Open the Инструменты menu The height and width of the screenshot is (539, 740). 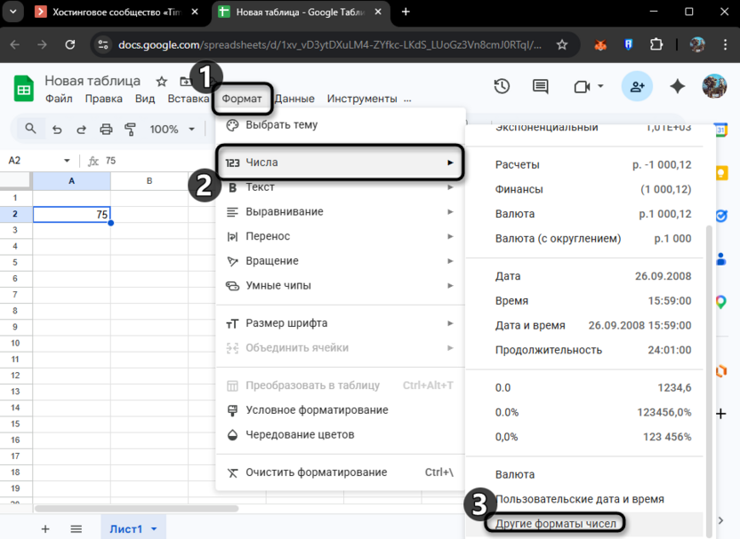pyautogui.click(x=362, y=99)
